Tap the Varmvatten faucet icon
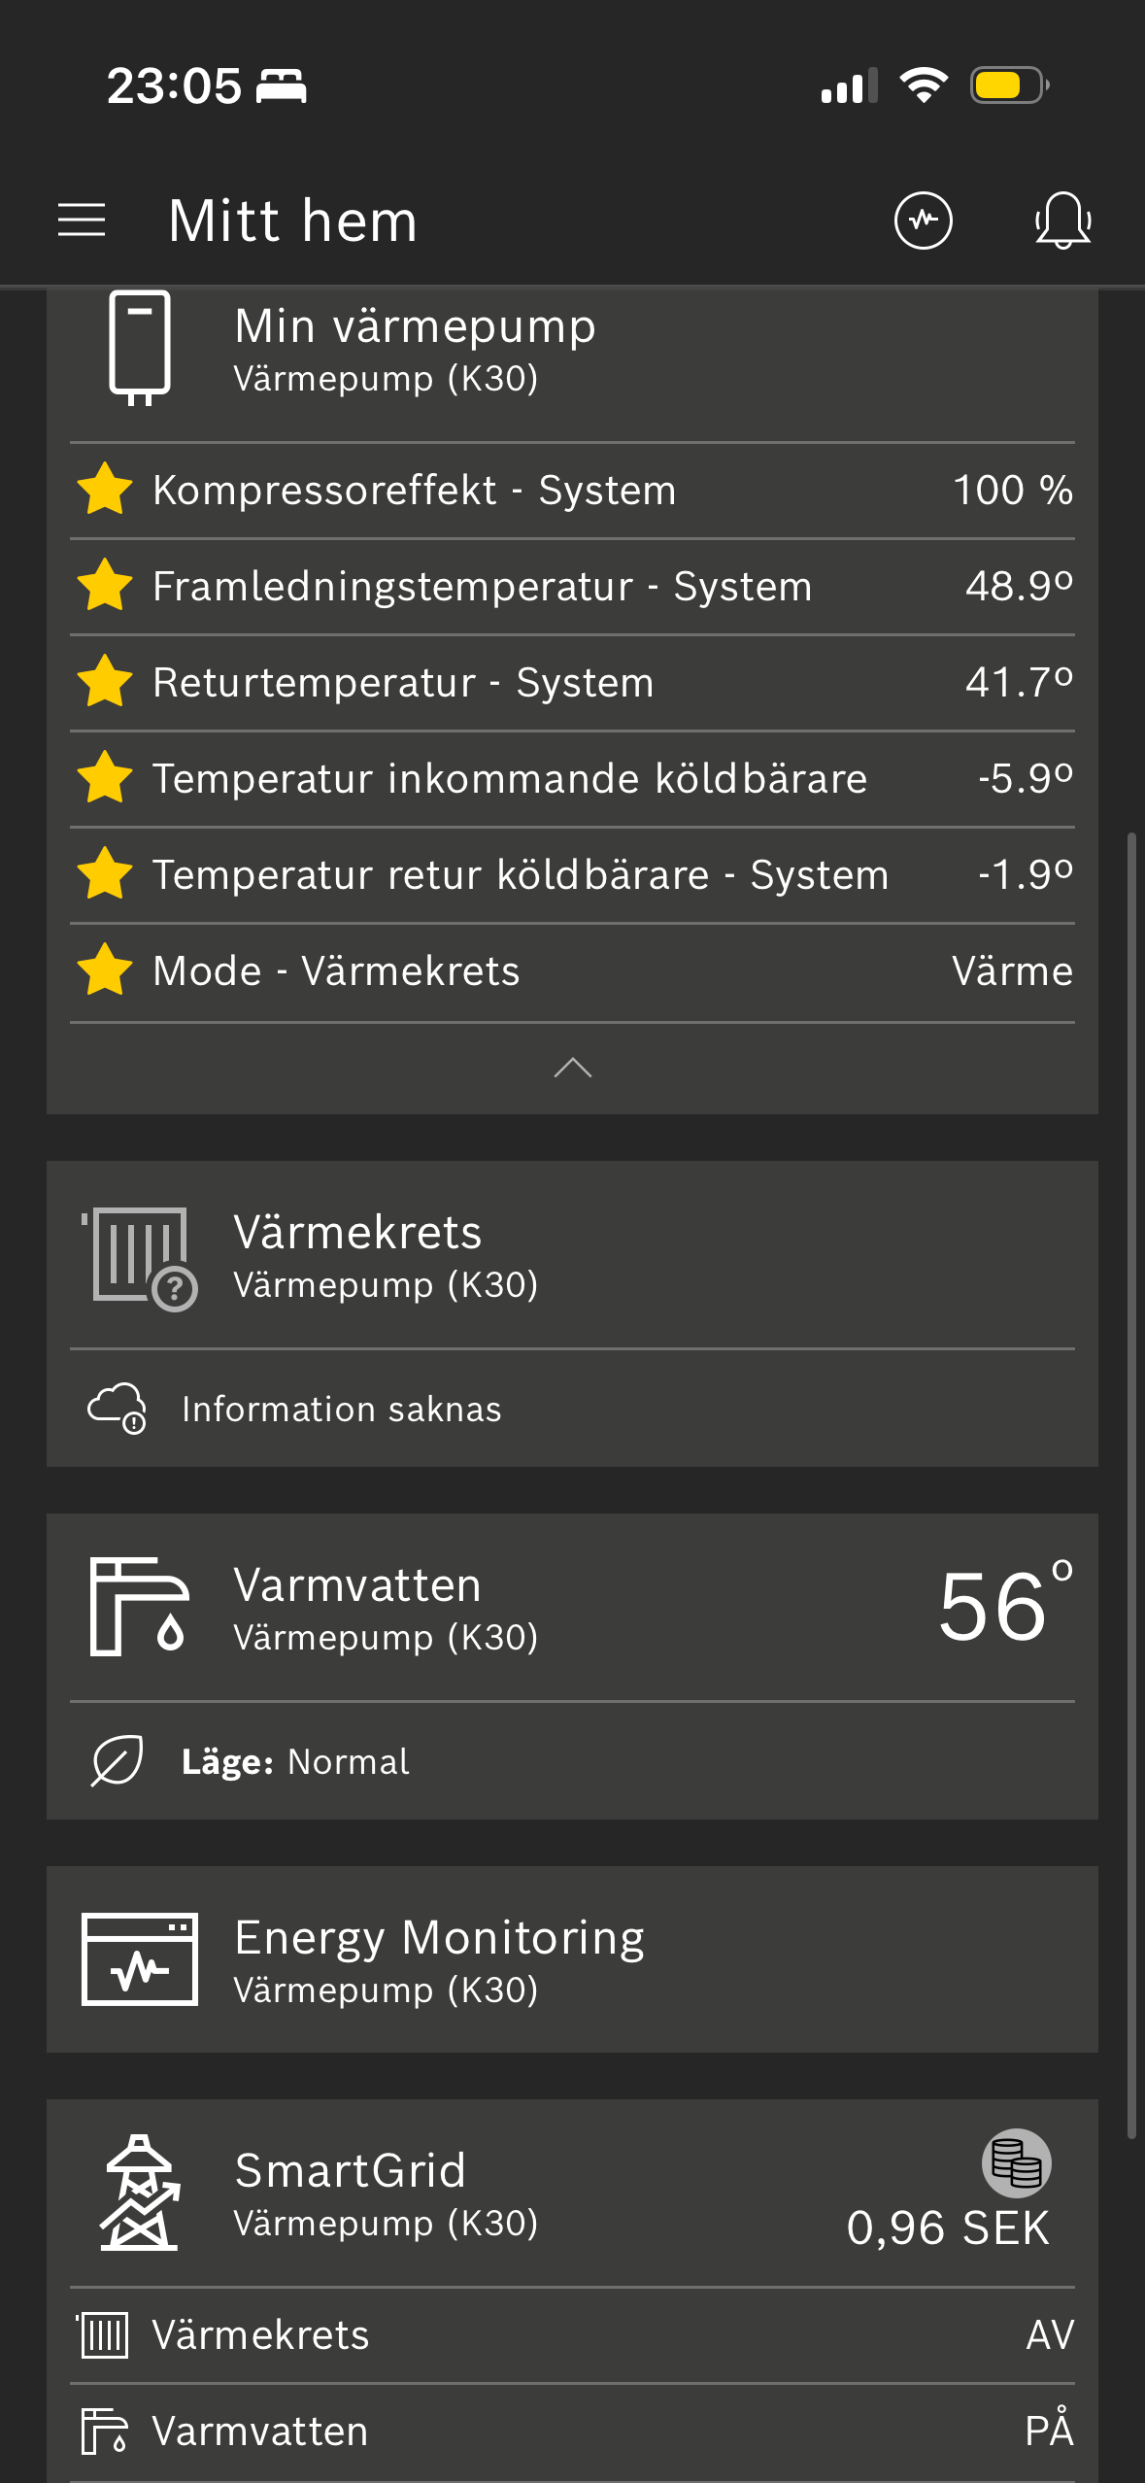This screenshot has height=2483, width=1145. pyautogui.click(x=139, y=1607)
